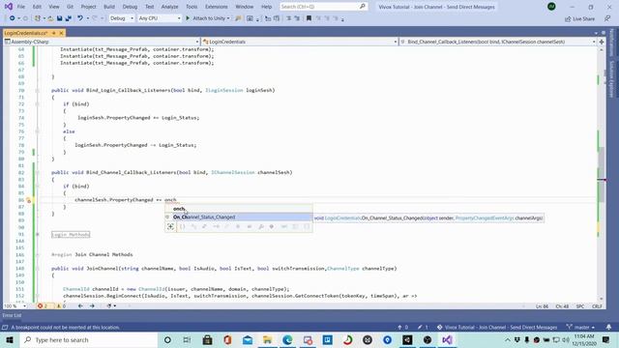The height and width of the screenshot is (348, 619).
Task: Open Microsoft Edge from the taskbar
Action: click(x=287, y=339)
